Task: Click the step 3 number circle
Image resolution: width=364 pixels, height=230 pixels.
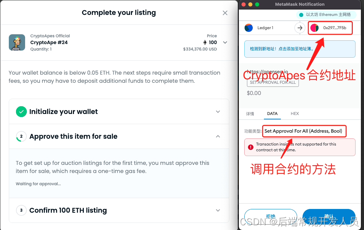Action: [21, 210]
